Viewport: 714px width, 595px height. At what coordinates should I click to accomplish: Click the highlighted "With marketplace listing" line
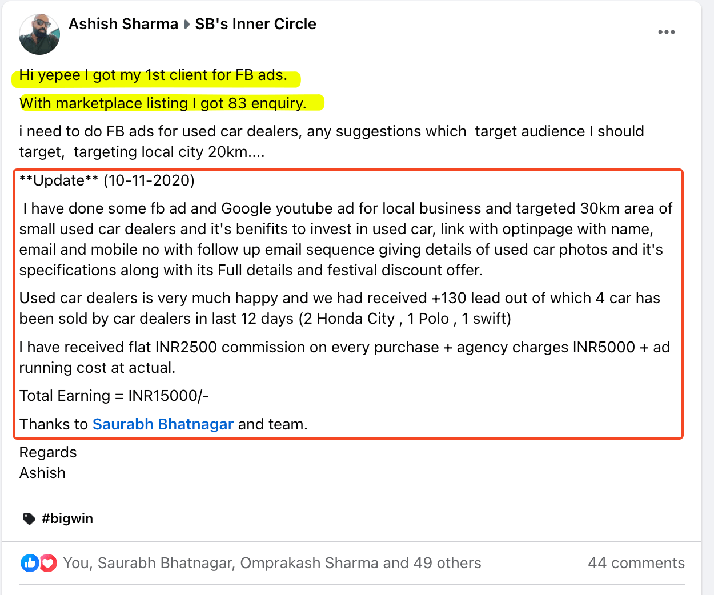coord(163,103)
